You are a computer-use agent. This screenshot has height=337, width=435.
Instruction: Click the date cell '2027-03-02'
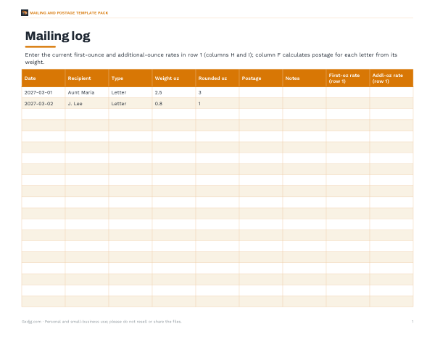click(x=43, y=103)
